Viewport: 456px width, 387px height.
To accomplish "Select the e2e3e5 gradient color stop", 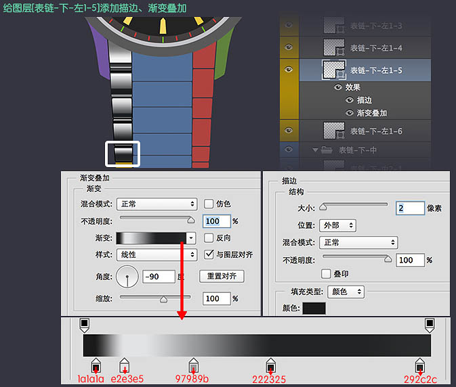I will point(123,366).
